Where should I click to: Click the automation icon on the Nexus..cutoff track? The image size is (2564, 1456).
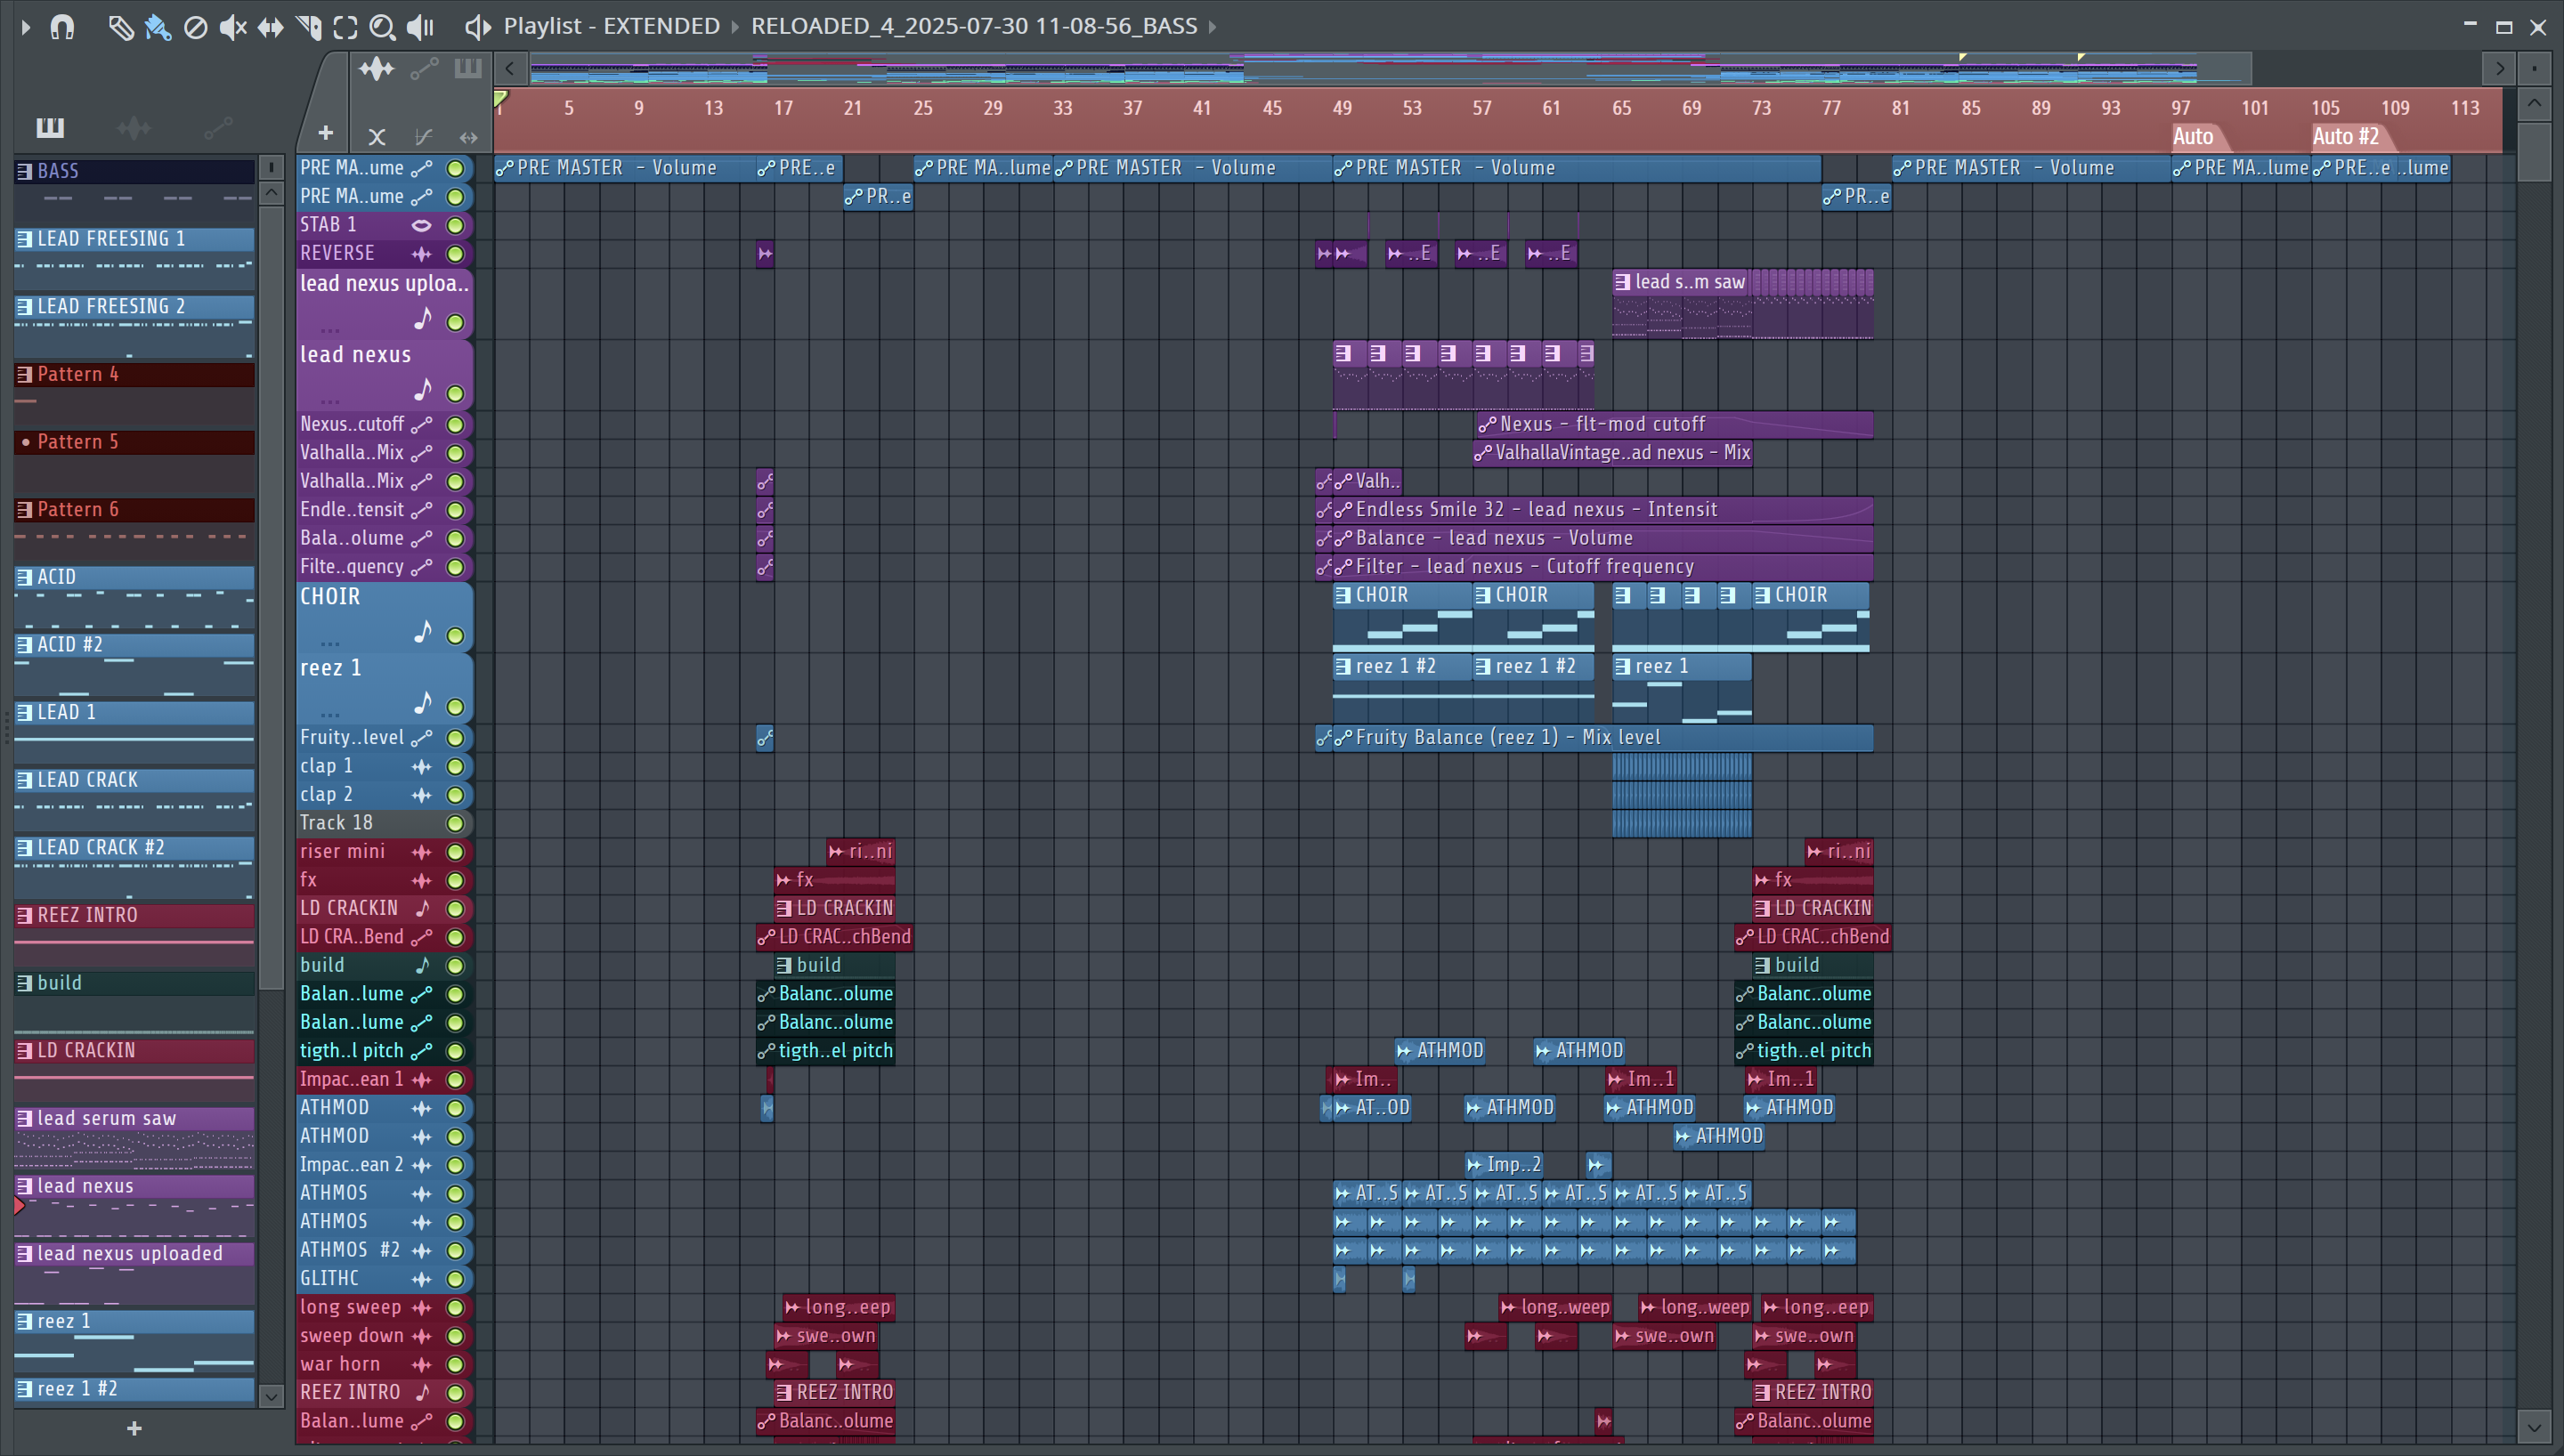422,425
